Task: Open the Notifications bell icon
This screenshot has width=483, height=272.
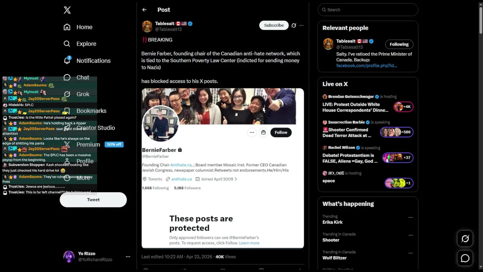Action: [x=67, y=60]
